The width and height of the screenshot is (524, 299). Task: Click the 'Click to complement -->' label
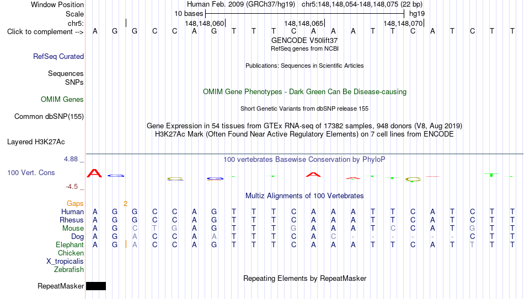click(45, 32)
